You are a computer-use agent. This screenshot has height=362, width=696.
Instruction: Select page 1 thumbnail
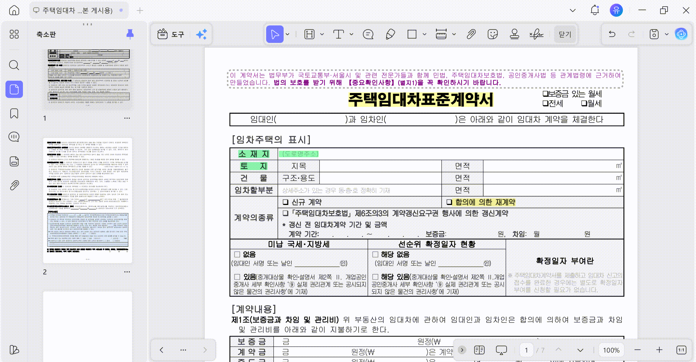[88, 79]
